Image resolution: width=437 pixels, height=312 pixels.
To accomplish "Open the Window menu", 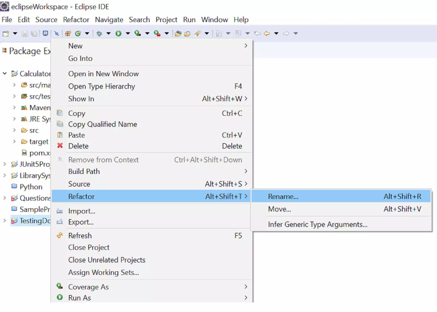I will coord(214,20).
